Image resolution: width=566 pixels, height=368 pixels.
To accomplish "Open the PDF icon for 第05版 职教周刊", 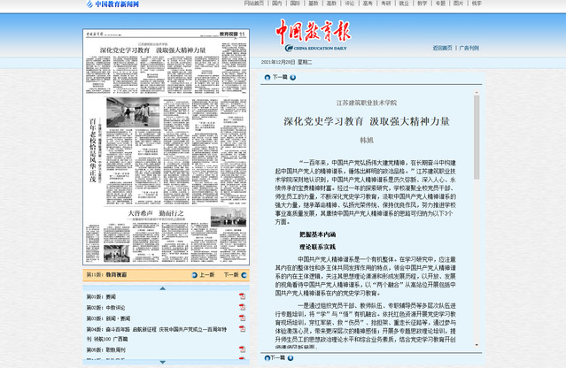I will point(242,349).
